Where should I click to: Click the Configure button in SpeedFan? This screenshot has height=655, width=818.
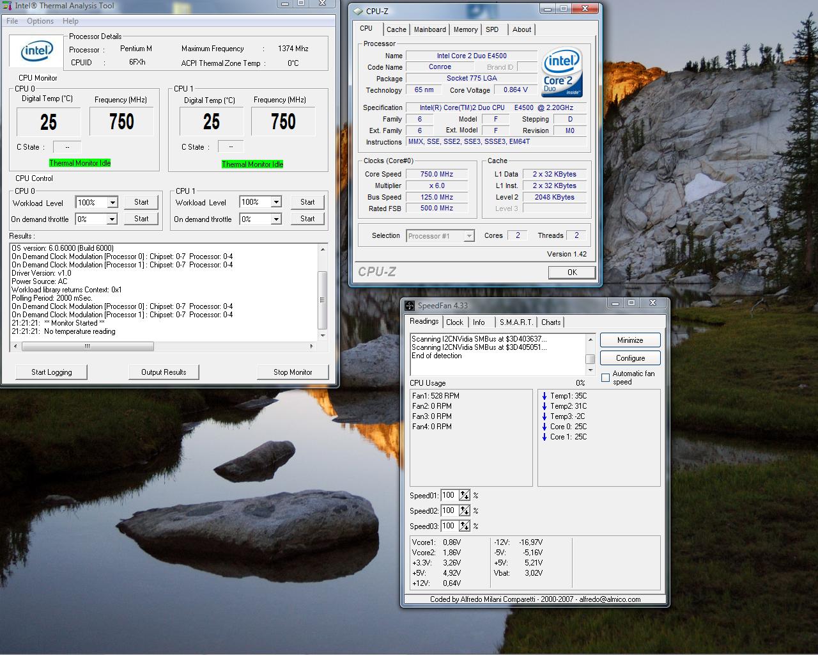(630, 358)
